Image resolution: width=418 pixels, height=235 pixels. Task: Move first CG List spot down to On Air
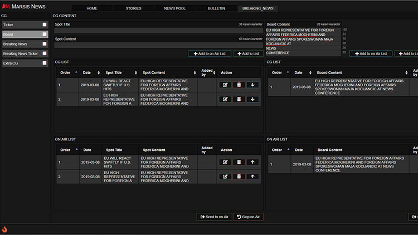[x=252, y=85]
